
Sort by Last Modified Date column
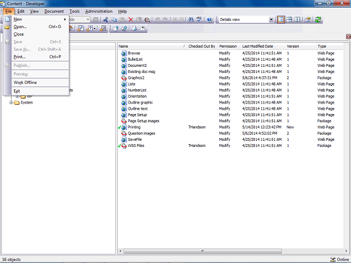click(x=263, y=46)
